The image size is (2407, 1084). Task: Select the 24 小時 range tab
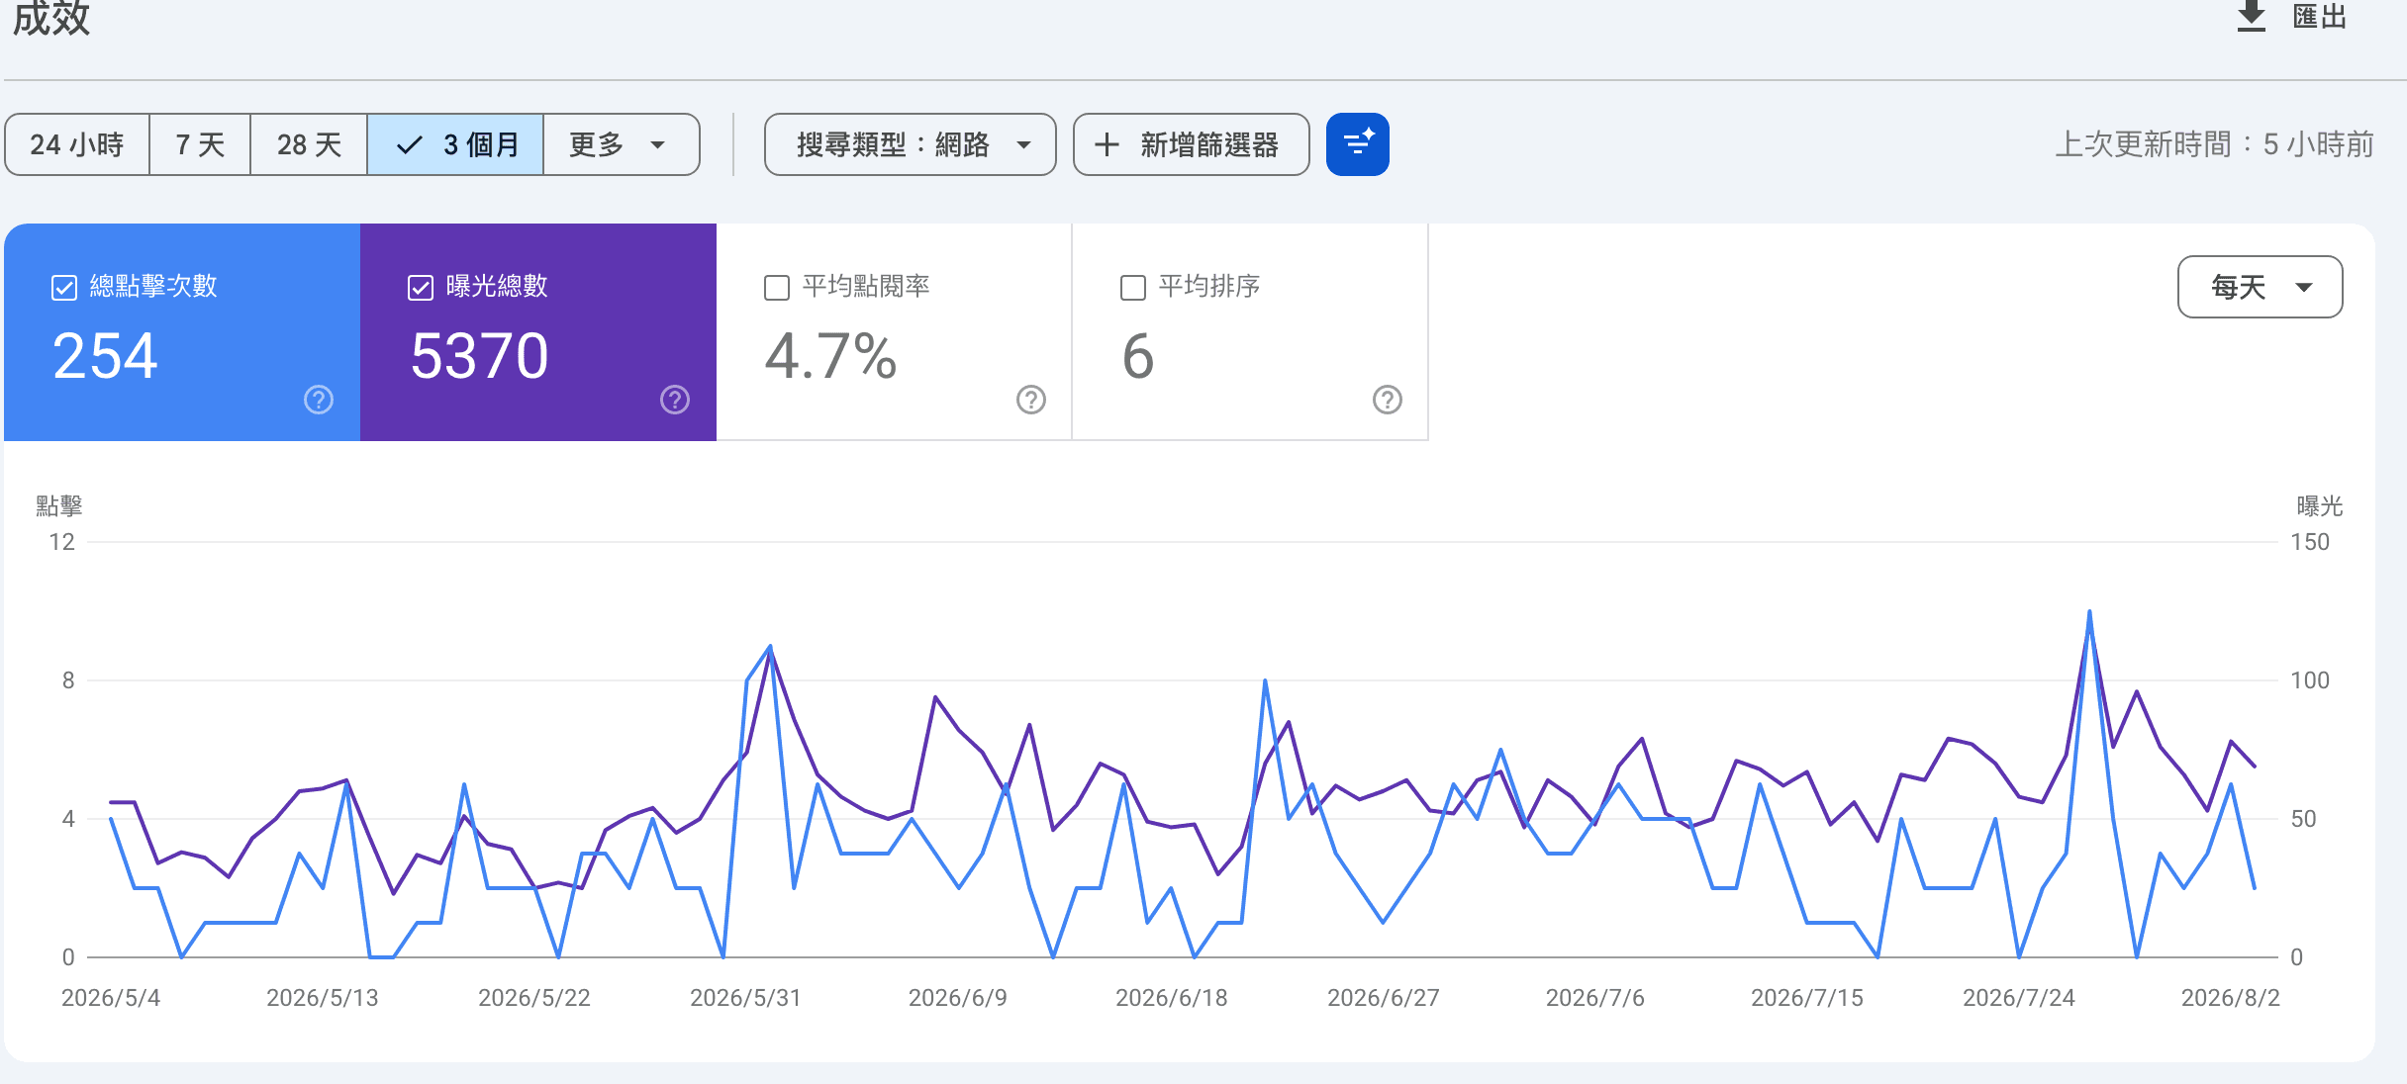click(77, 144)
